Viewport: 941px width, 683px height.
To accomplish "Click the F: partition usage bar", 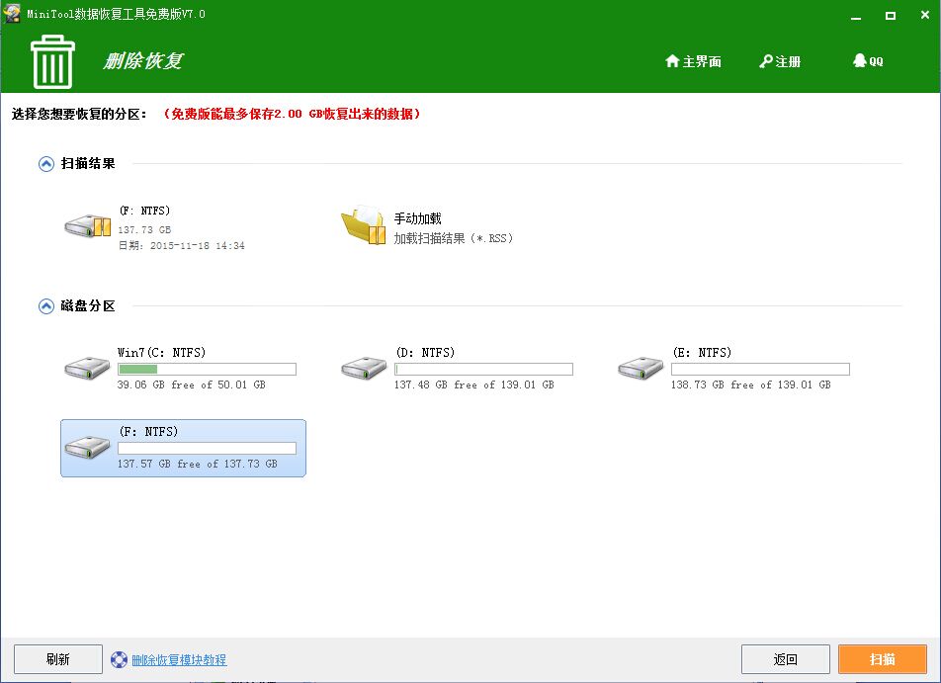I will click(x=207, y=448).
